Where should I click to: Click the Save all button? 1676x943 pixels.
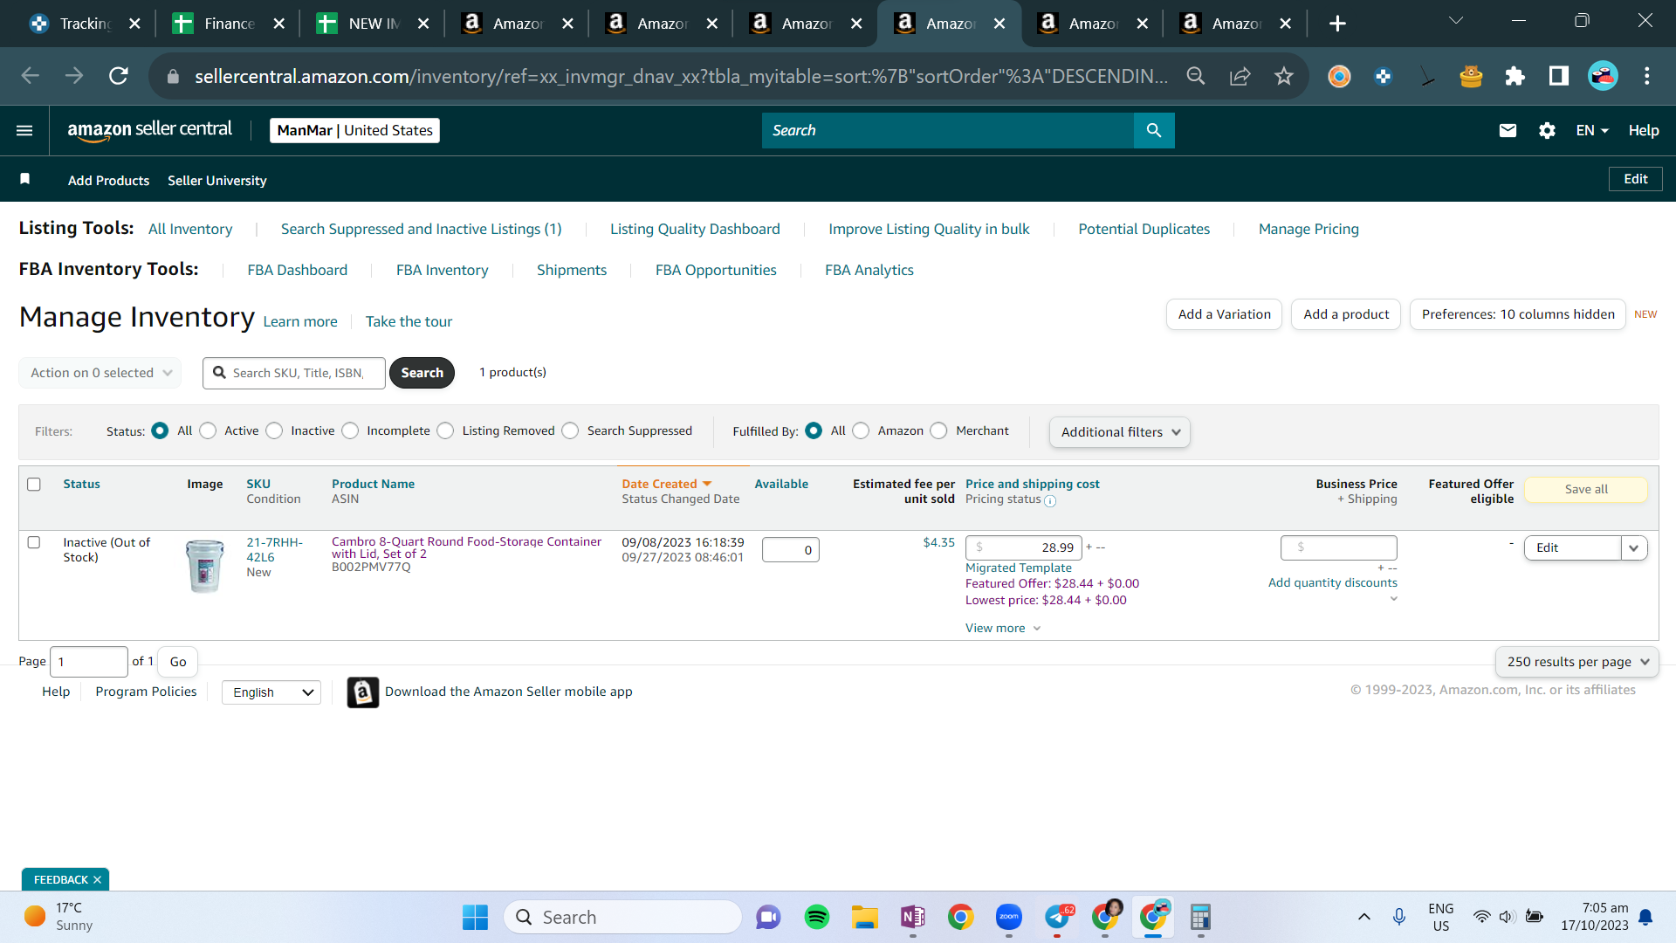tap(1586, 490)
